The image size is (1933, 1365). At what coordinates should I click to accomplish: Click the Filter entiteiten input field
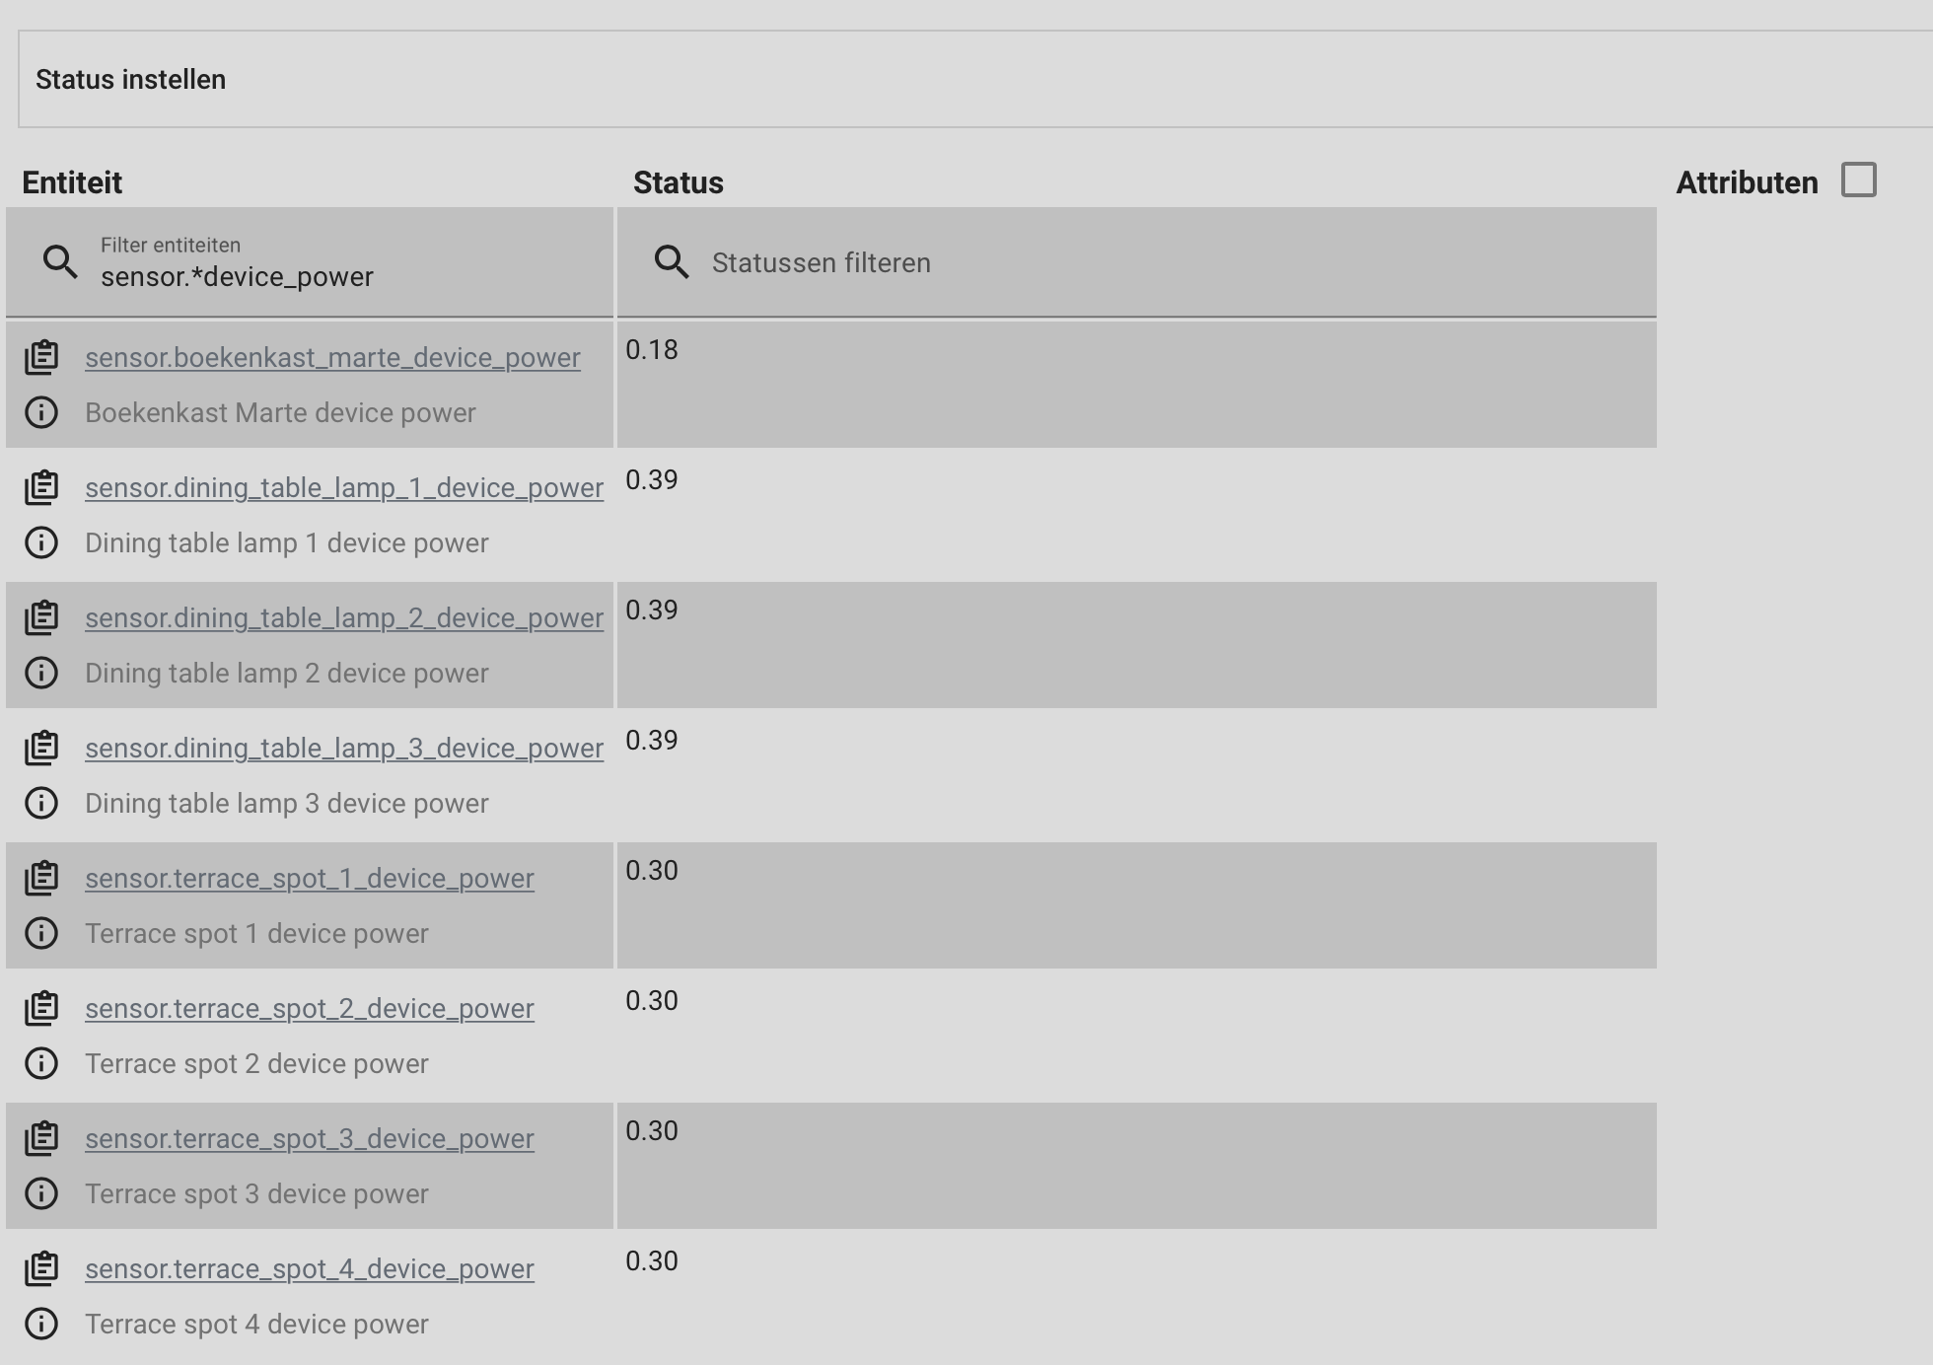pyautogui.click(x=296, y=276)
